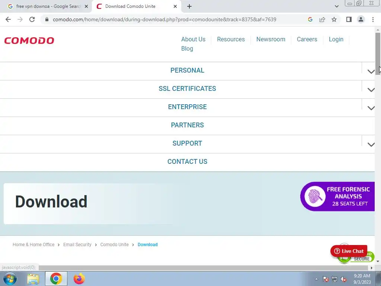The width and height of the screenshot is (381, 286).
Task: Open the Careers link
Action: pos(307,39)
